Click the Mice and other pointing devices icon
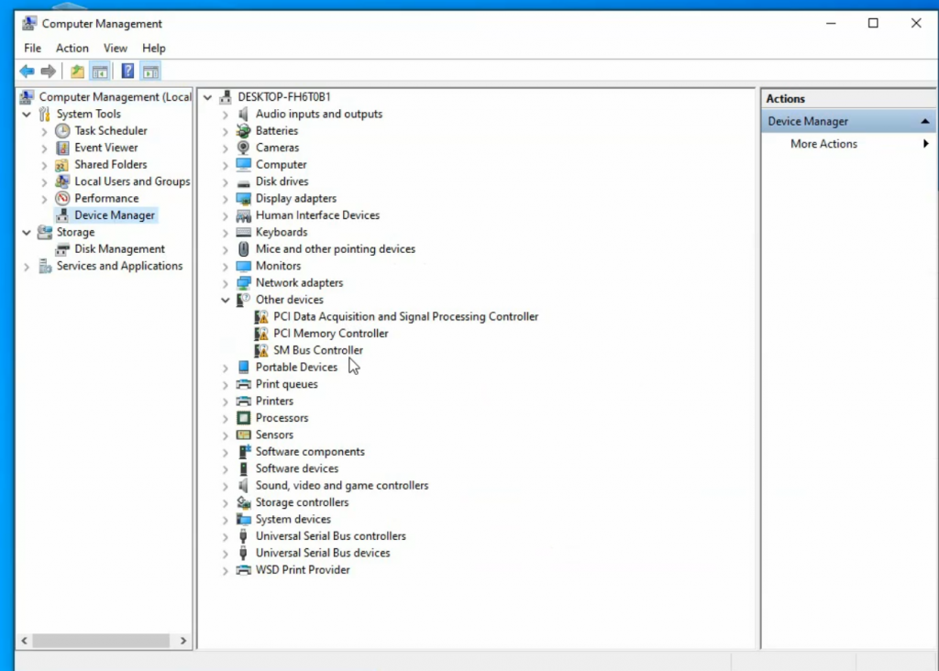 coord(243,249)
